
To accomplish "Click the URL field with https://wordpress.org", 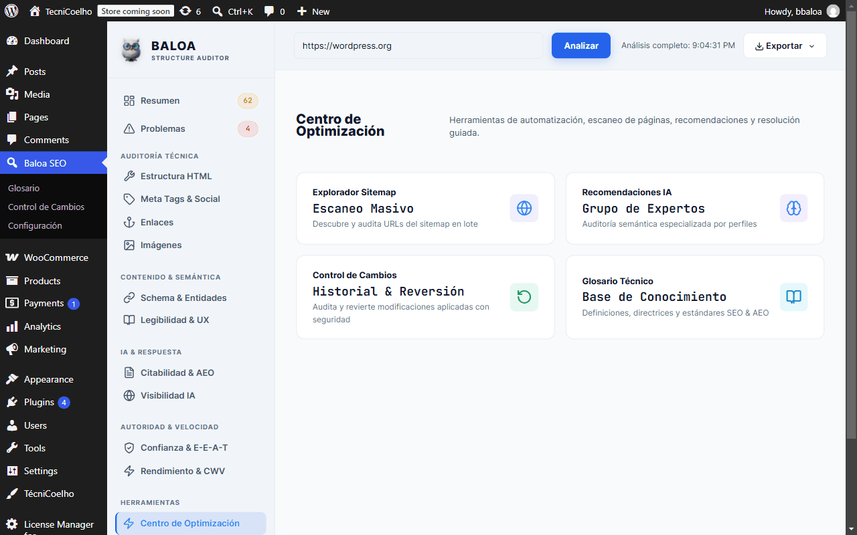I will pos(418,45).
